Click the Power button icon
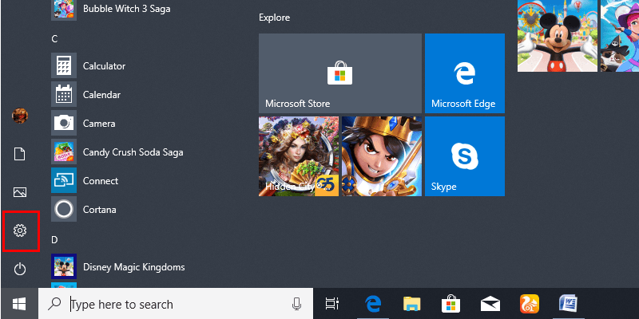The height and width of the screenshot is (319, 639). (x=20, y=270)
